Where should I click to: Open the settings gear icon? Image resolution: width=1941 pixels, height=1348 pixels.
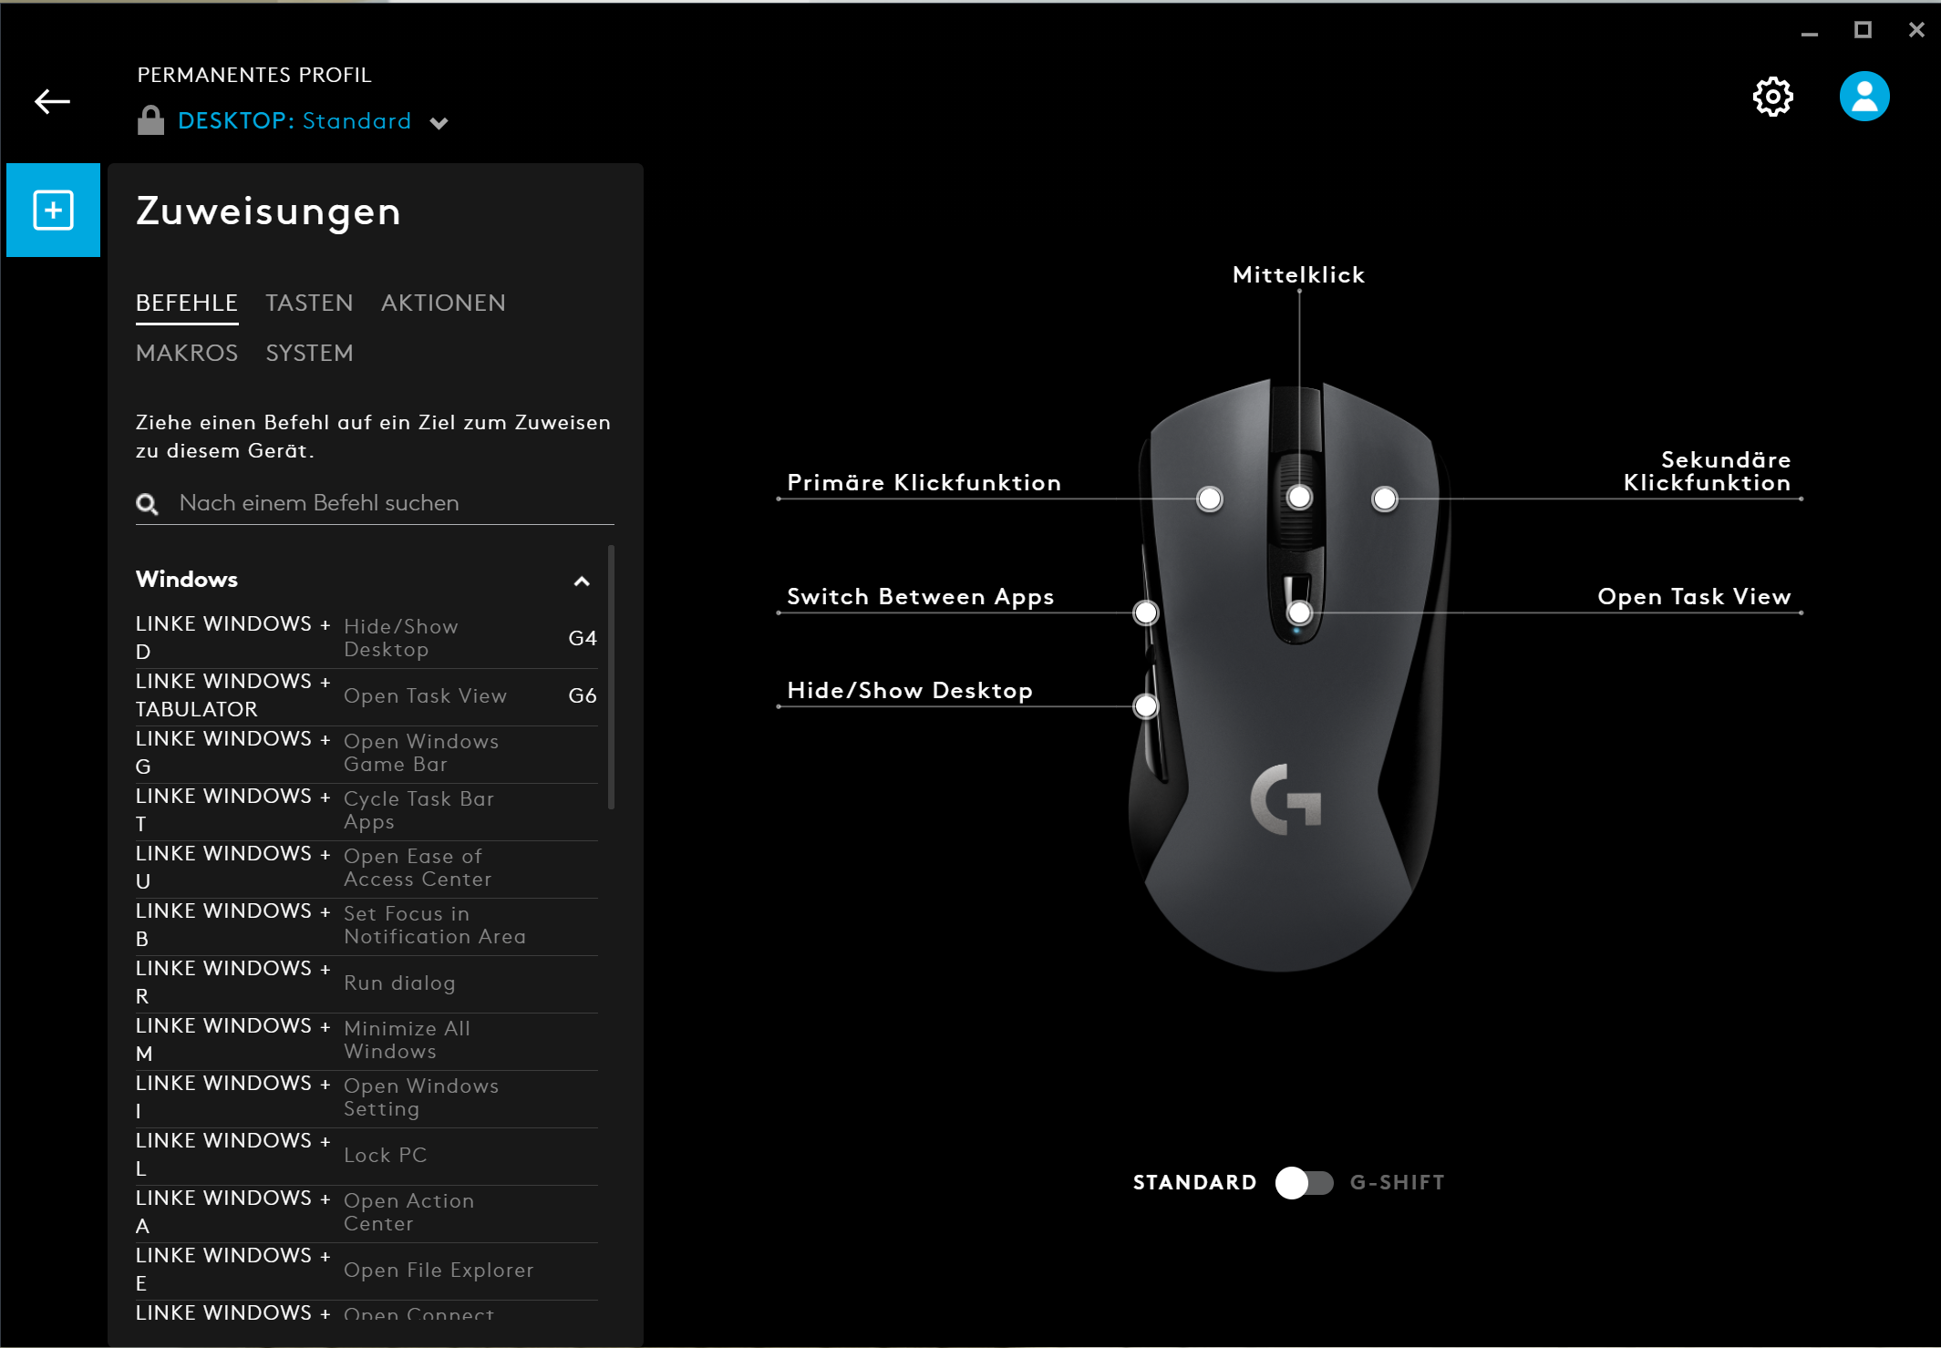[x=1772, y=97]
